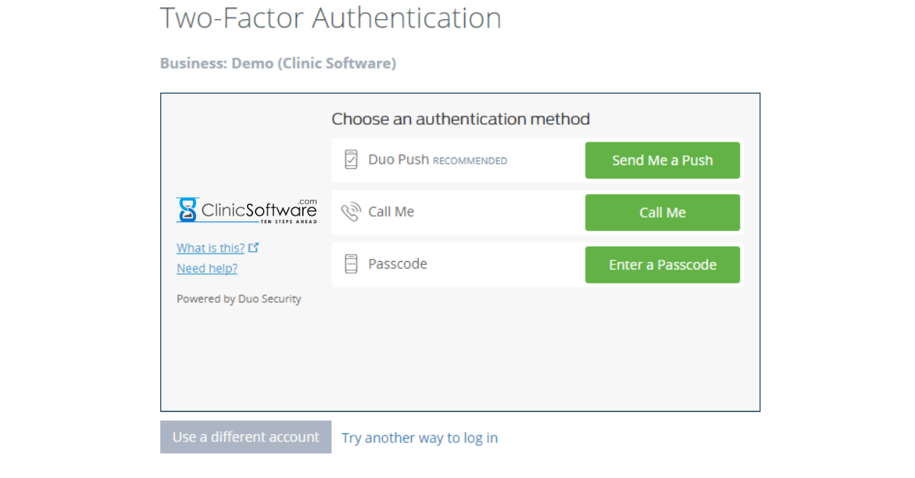
Task: Click the ClinicSoftware hourglass logo
Action: click(x=187, y=210)
